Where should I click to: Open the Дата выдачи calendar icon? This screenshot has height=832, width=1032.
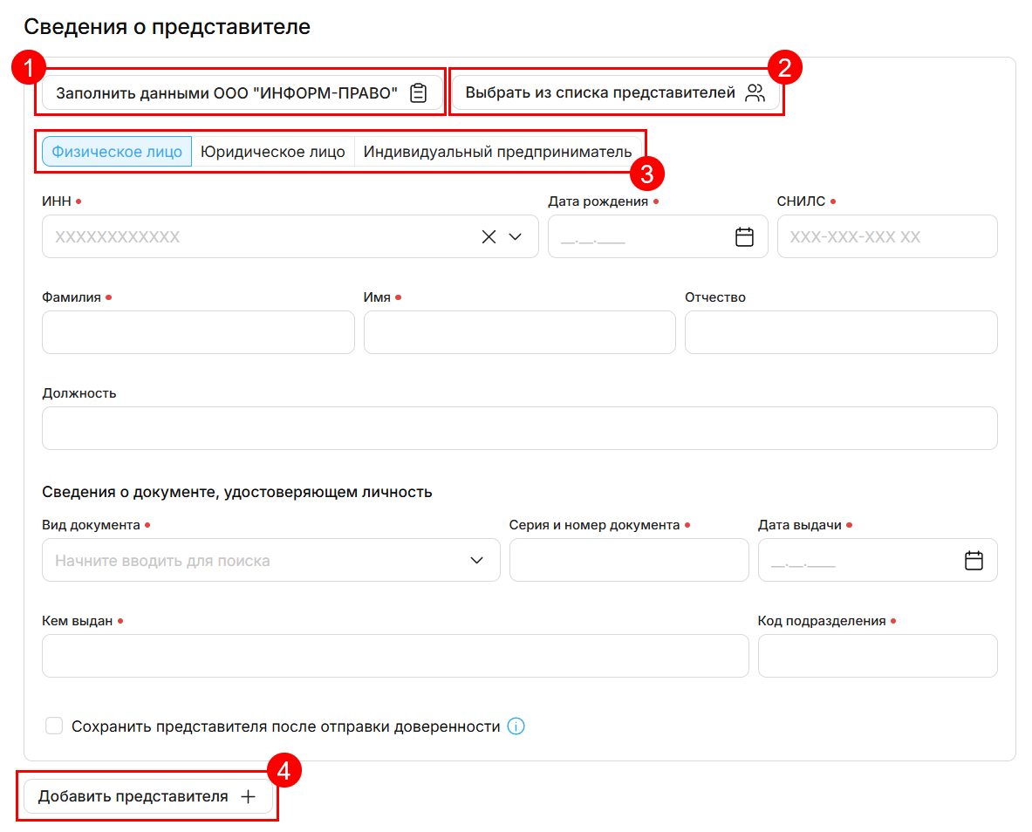point(974,561)
